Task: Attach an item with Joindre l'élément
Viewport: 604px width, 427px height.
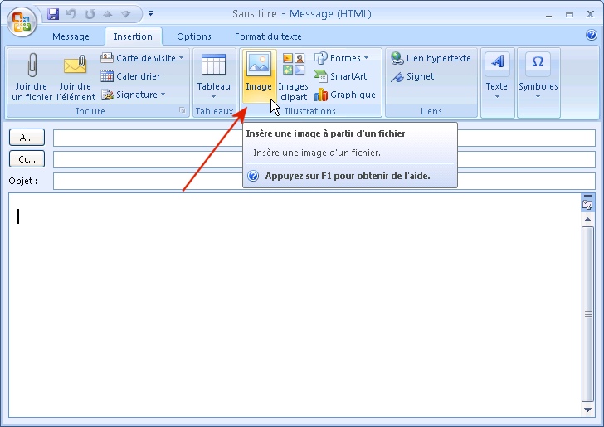Action: click(75, 77)
